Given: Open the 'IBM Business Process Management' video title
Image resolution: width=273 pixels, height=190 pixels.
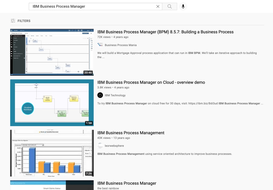Looking at the screenshot, I should 131,133.
